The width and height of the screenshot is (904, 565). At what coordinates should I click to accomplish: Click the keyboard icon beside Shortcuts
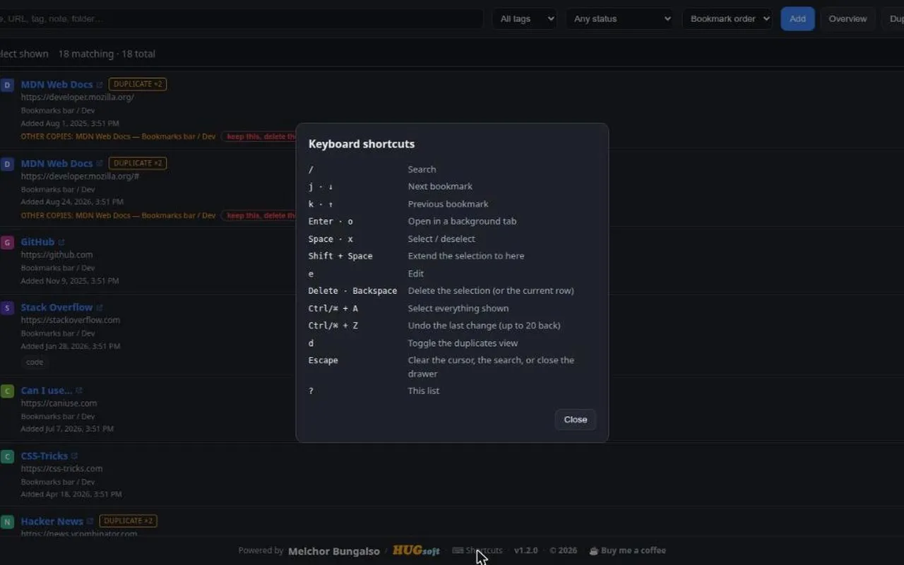(458, 550)
